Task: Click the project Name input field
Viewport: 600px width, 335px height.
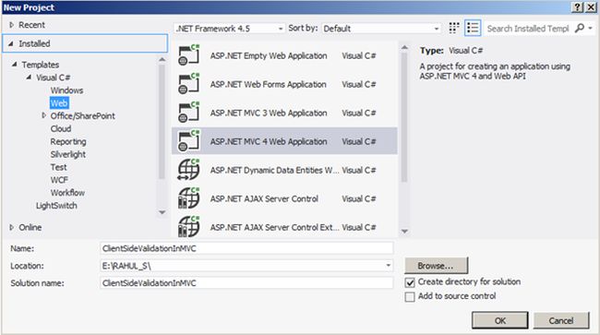Action: 246,248
